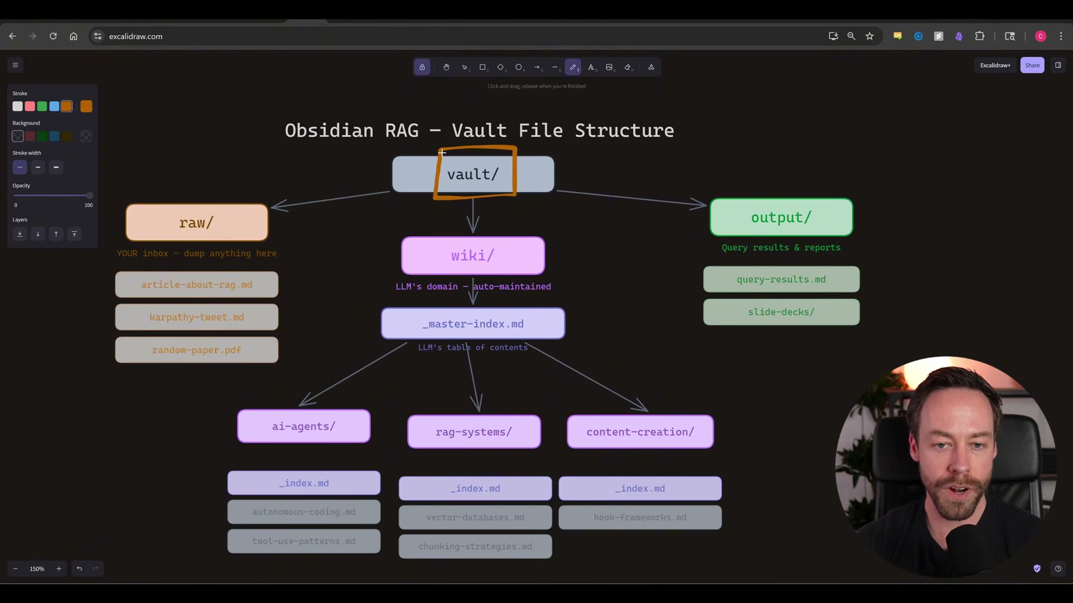1073x603 pixels.
Task: Select the Insert image tool
Action: pos(609,67)
